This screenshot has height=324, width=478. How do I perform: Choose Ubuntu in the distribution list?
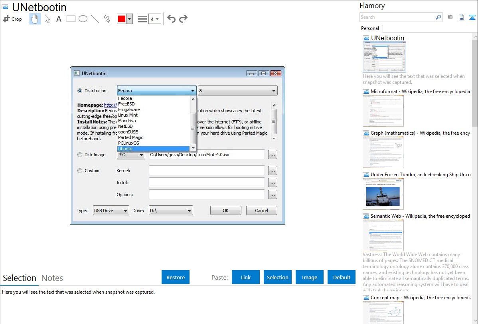154,149
